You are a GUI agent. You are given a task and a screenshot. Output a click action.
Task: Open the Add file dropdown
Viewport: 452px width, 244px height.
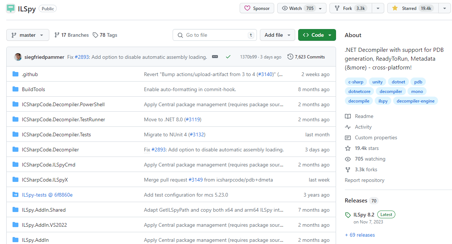(x=278, y=35)
